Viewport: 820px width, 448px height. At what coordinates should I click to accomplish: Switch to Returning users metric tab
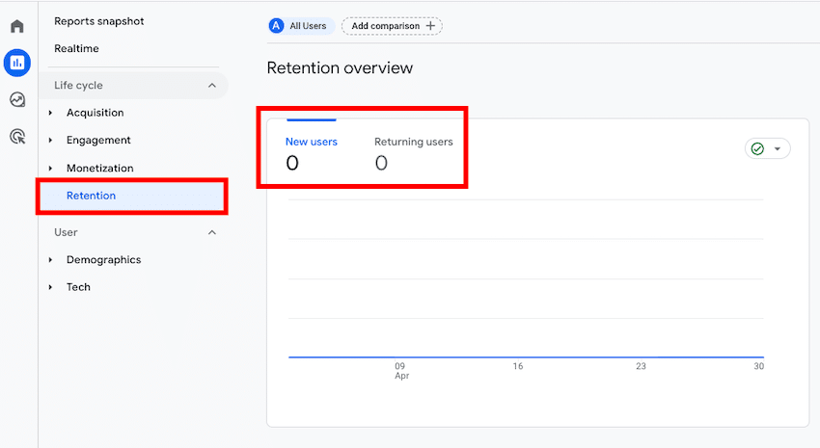click(413, 153)
